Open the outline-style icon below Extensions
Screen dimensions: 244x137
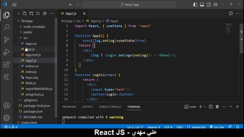(6, 77)
